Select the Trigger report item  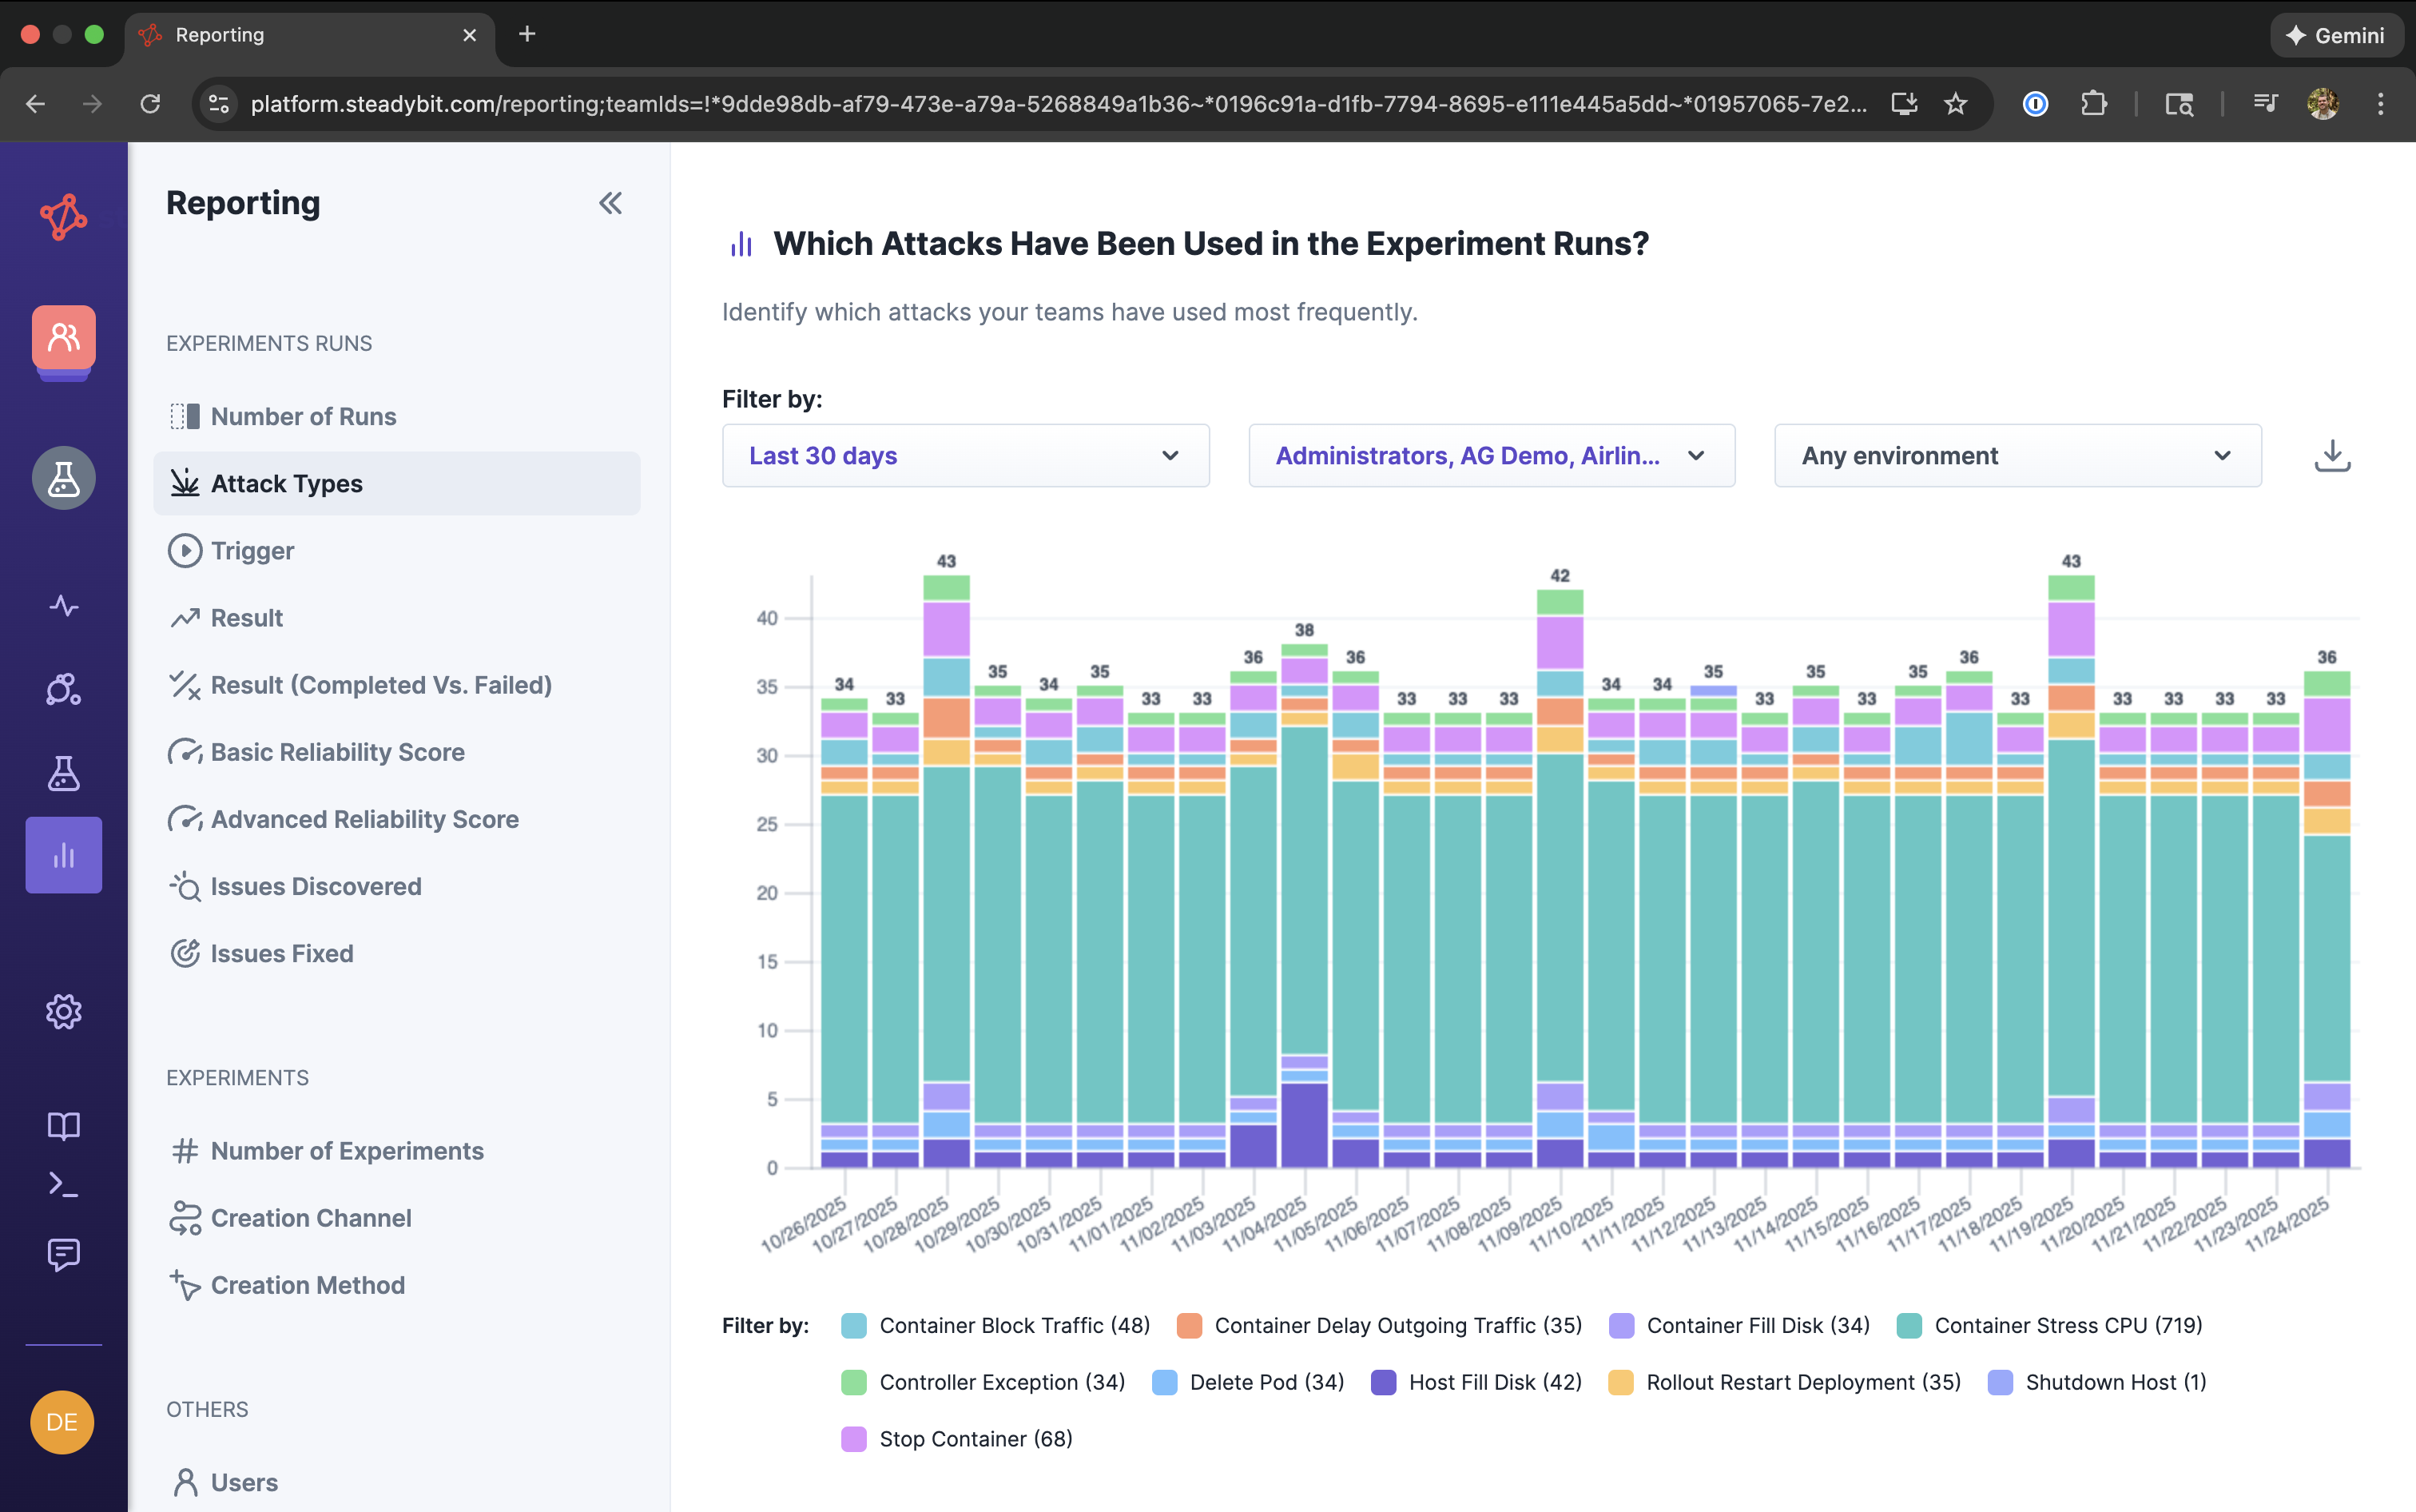pos(252,551)
